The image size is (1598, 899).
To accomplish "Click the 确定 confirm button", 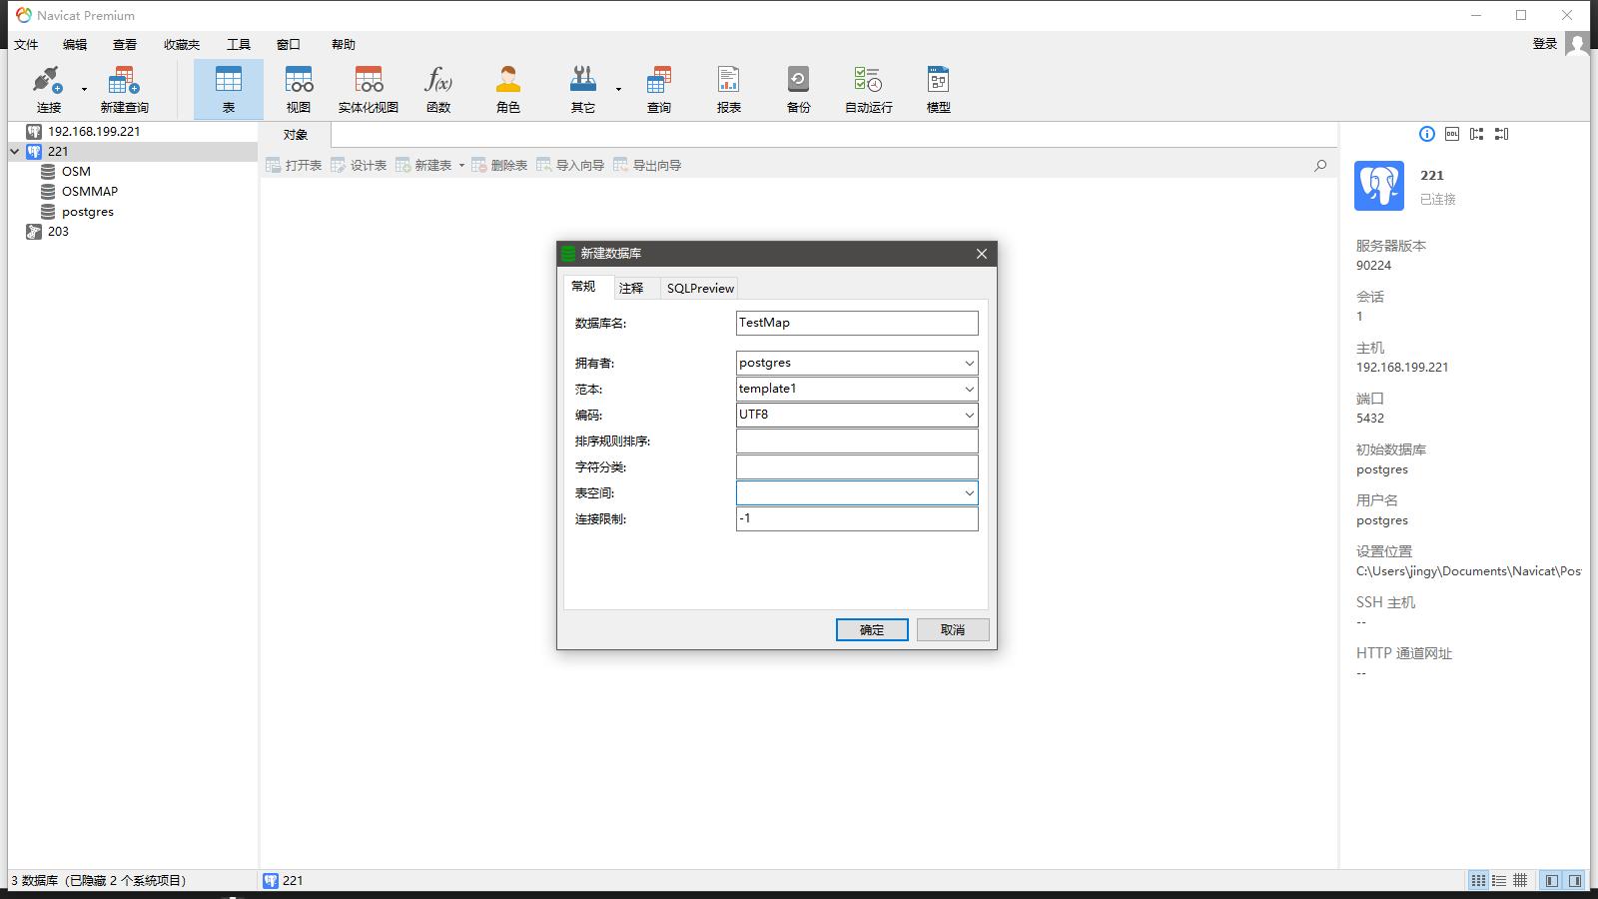I will tap(872, 629).
